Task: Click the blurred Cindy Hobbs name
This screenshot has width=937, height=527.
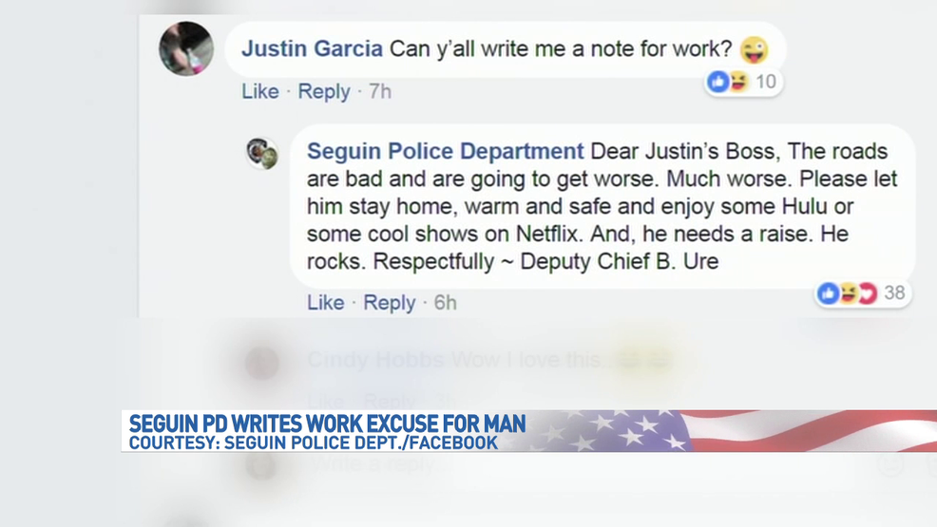Action: tap(375, 360)
